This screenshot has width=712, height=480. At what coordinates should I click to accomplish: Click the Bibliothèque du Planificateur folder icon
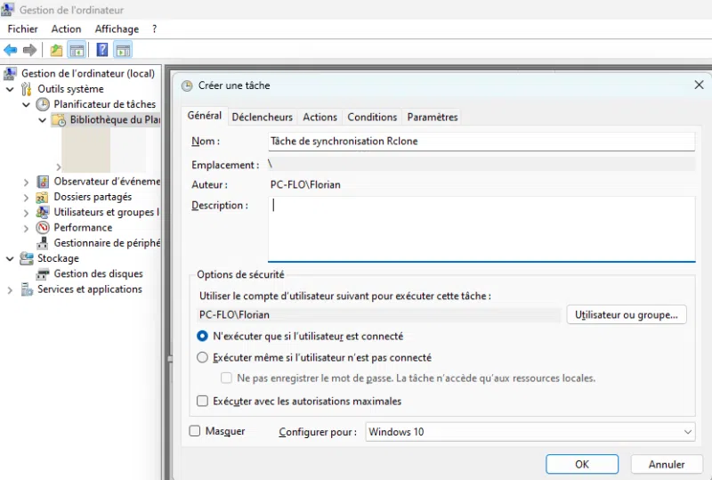59,120
